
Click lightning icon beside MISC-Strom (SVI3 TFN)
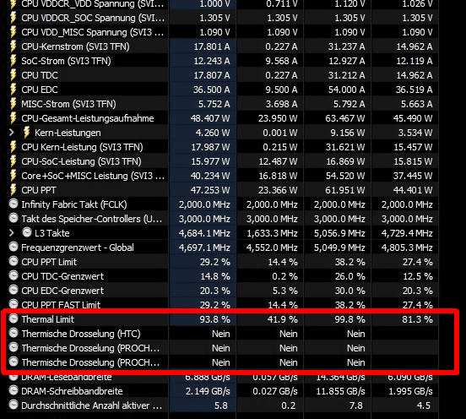click(x=13, y=104)
